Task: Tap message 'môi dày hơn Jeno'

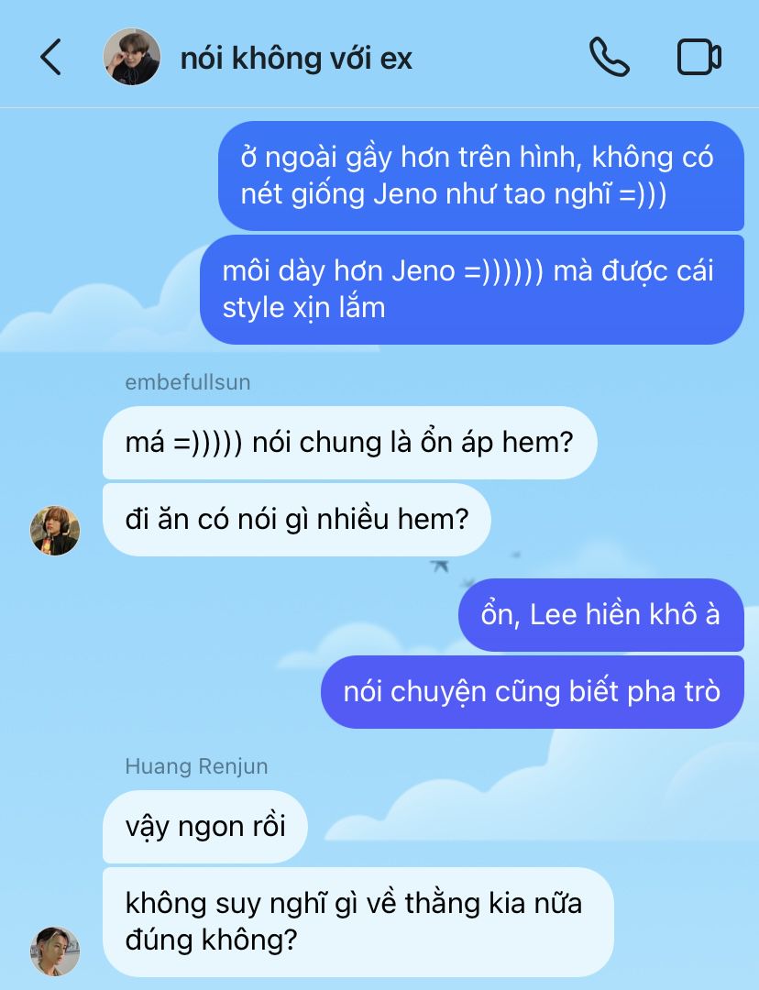Action: (x=472, y=289)
